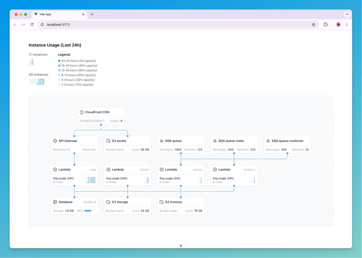Click the 'Sent/sec: 222' value
The image size is (362, 258).
pos(246,150)
